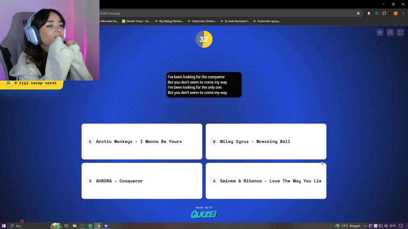Open Task View on the taskbar
This screenshot has width=408, height=229.
coord(66,226)
